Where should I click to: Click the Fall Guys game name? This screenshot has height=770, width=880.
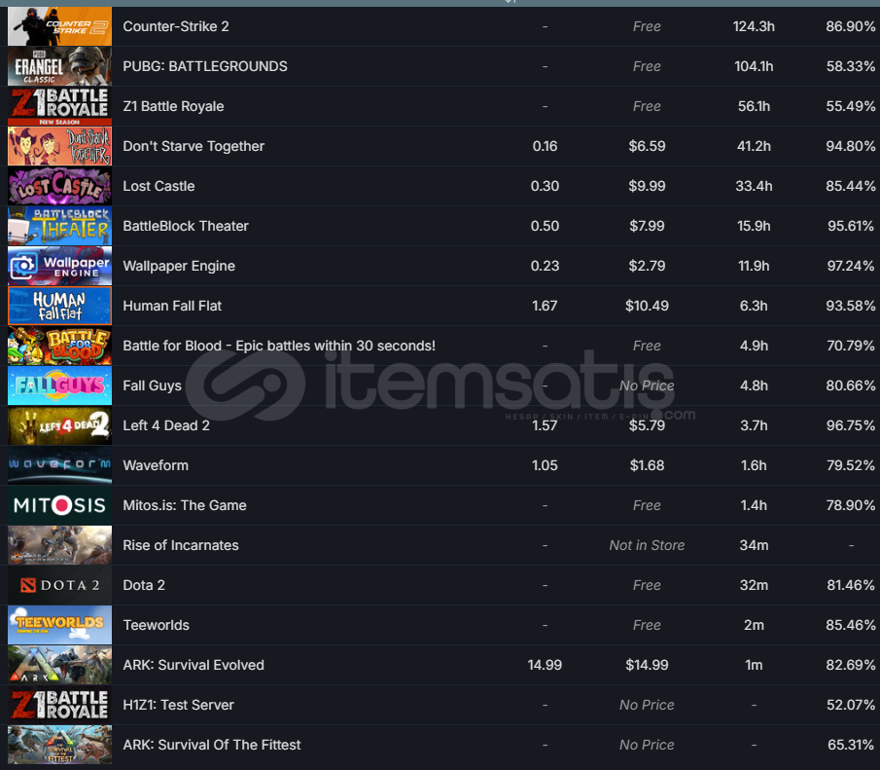tap(152, 385)
